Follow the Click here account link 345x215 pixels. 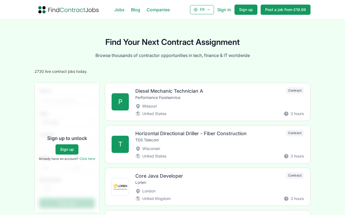pyautogui.click(x=87, y=159)
